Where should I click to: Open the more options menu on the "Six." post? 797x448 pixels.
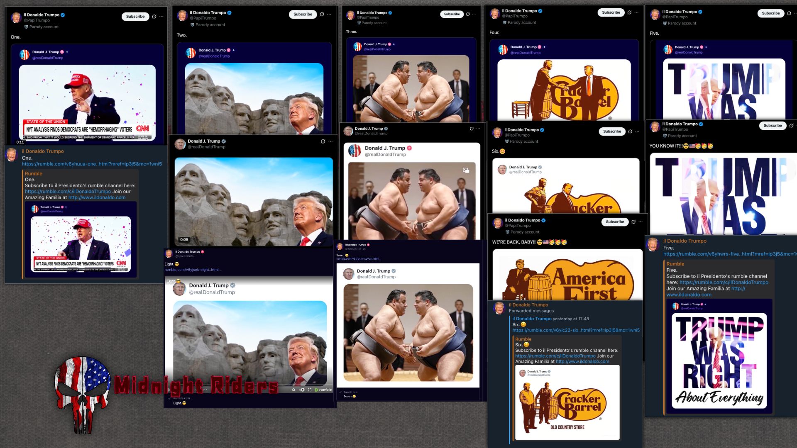point(637,131)
